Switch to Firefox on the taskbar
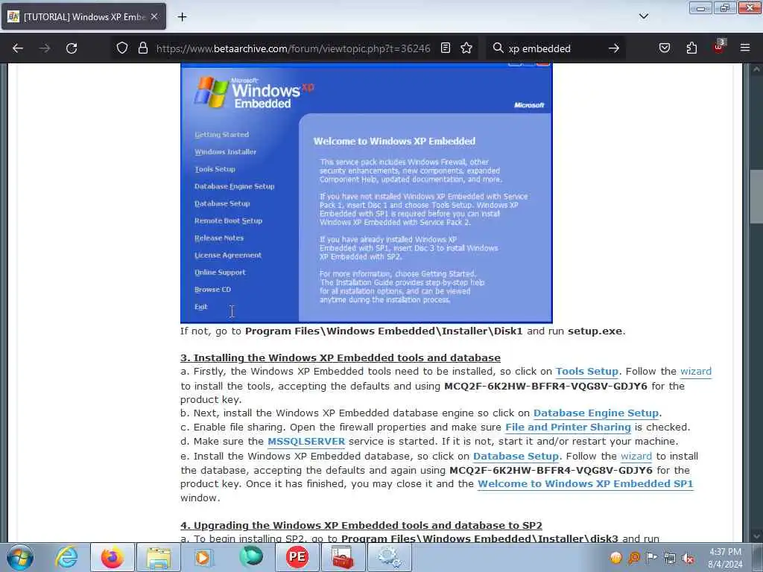 click(x=113, y=557)
